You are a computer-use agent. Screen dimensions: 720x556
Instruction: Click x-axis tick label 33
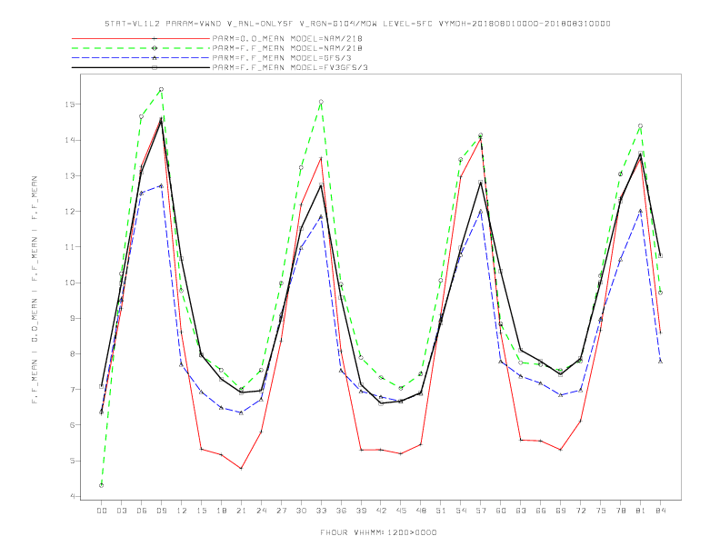click(321, 511)
